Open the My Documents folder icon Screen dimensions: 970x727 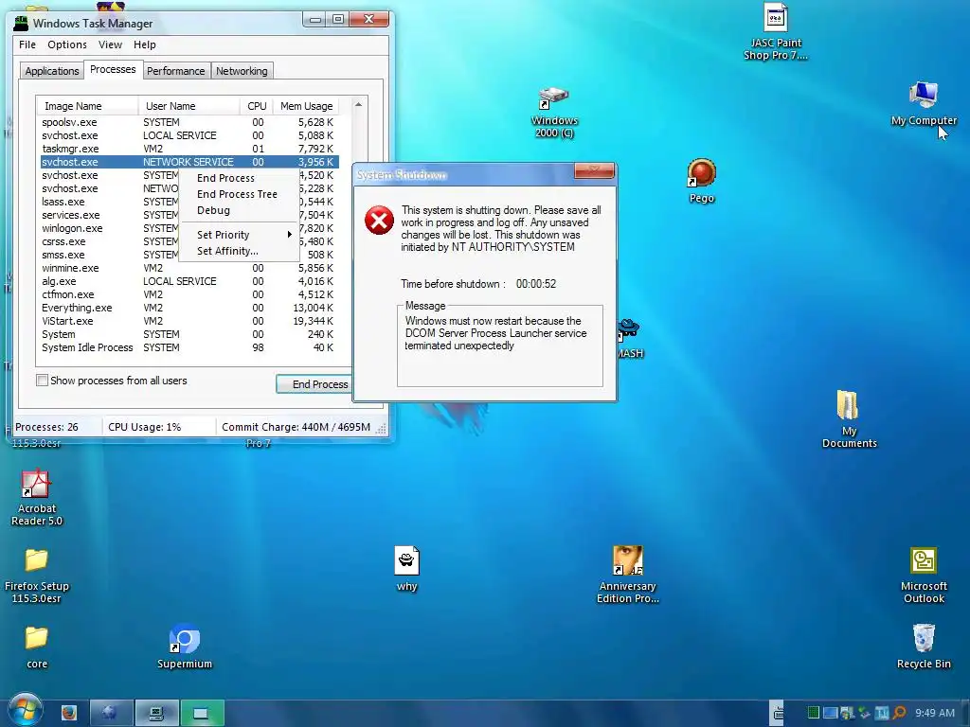849,418
